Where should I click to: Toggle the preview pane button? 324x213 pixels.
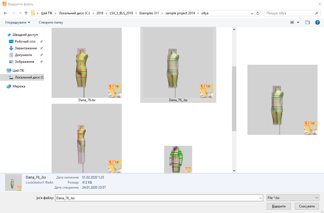click(307, 22)
